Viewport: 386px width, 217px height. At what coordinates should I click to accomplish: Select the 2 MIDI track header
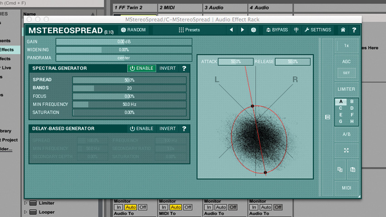(180, 8)
